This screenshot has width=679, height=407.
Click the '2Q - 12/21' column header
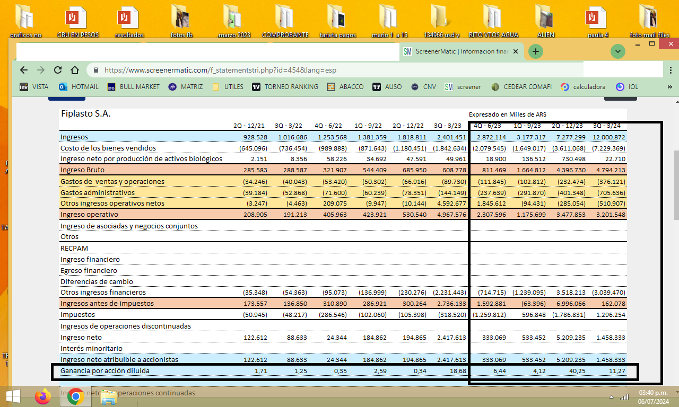tap(250, 126)
